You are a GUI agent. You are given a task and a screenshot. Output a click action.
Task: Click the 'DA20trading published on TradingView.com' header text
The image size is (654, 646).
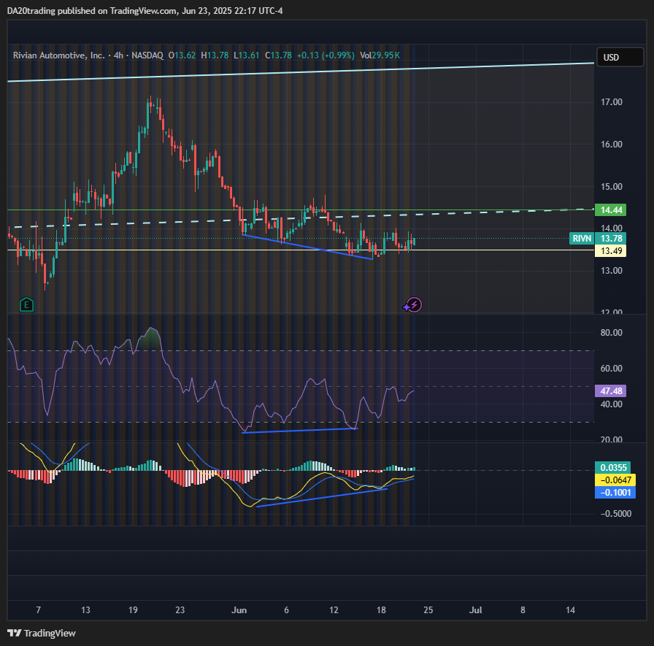click(x=92, y=11)
